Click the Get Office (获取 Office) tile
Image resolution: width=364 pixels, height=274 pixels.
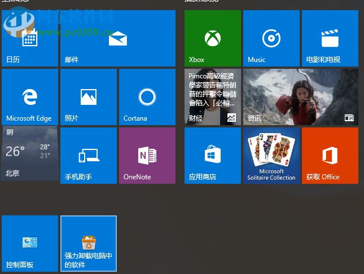(330, 156)
